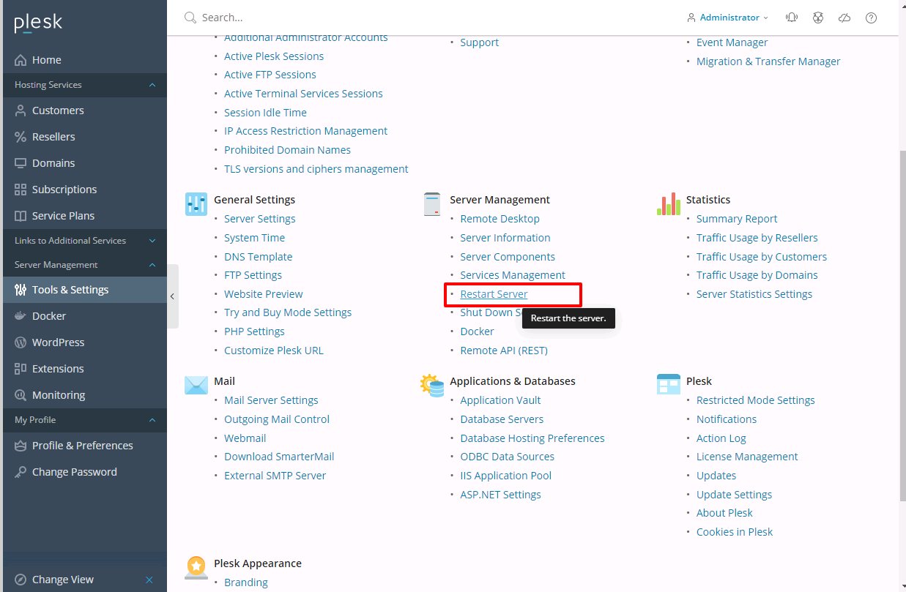The image size is (906, 592).
Task: Click the General Settings section icon
Action: (196, 204)
